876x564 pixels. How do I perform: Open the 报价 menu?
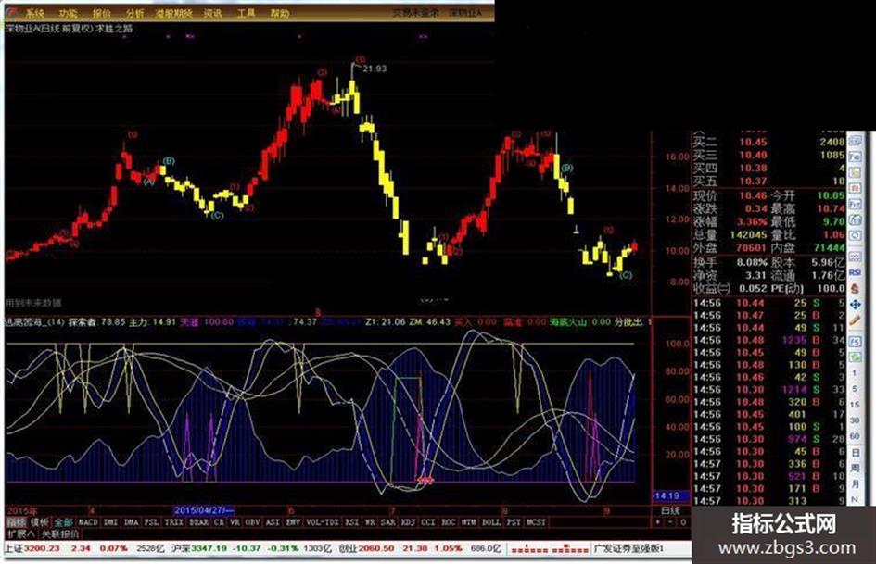click(101, 12)
